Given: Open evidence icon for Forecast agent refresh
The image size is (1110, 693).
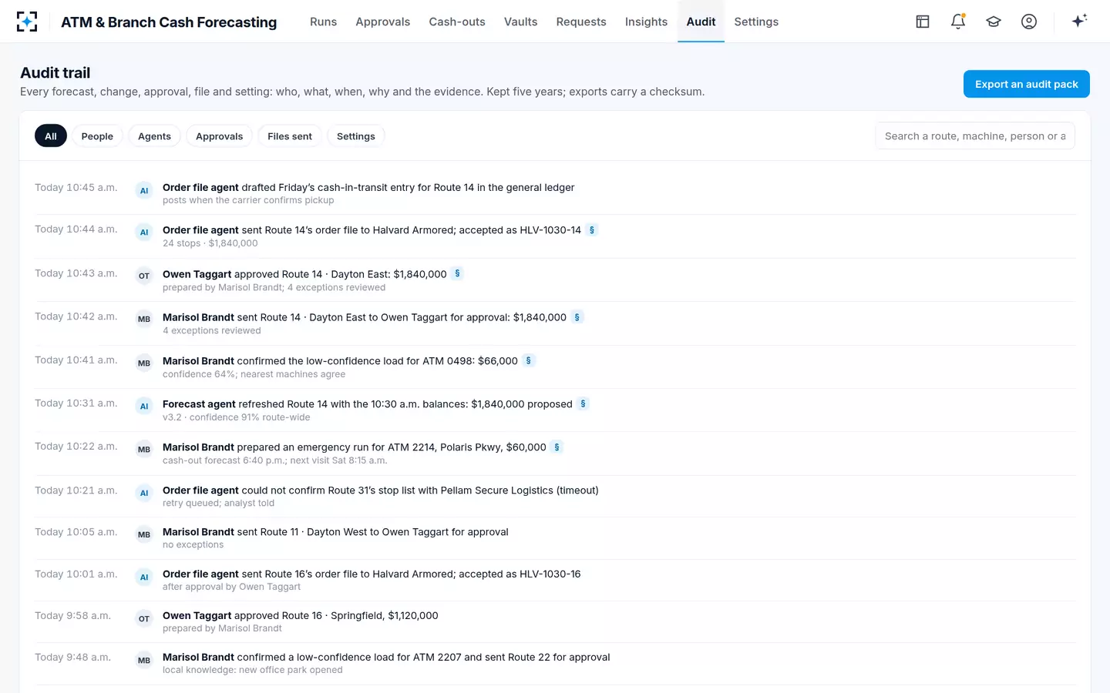Looking at the screenshot, I should click(x=583, y=403).
